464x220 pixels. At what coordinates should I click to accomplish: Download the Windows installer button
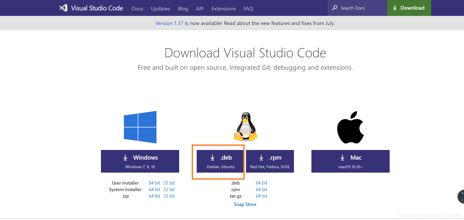[140, 161]
